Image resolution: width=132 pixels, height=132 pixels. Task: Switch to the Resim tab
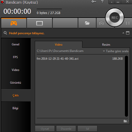tap(106, 45)
